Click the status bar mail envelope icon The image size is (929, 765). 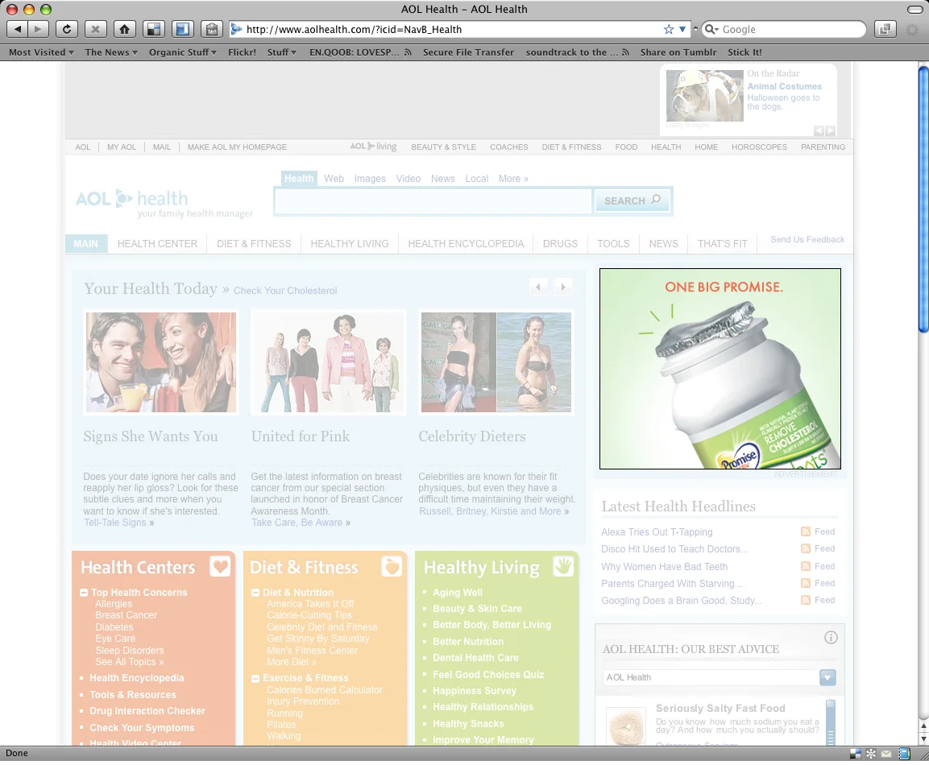[886, 754]
